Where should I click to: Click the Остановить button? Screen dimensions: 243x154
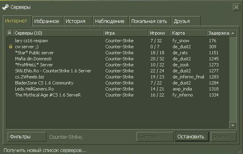(x=192, y=137)
